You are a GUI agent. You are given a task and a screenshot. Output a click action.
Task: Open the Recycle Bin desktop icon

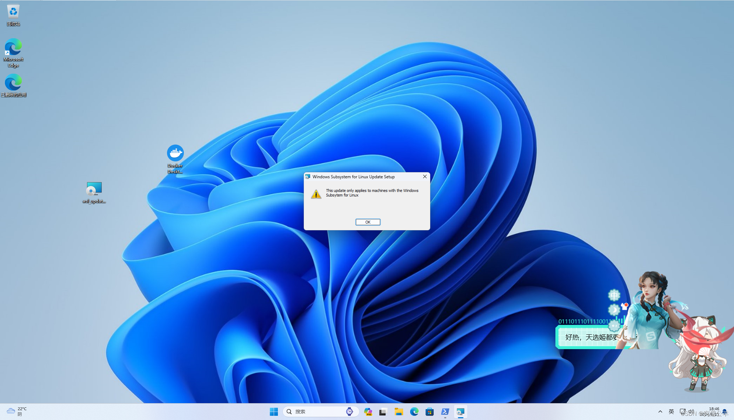pos(13,12)
